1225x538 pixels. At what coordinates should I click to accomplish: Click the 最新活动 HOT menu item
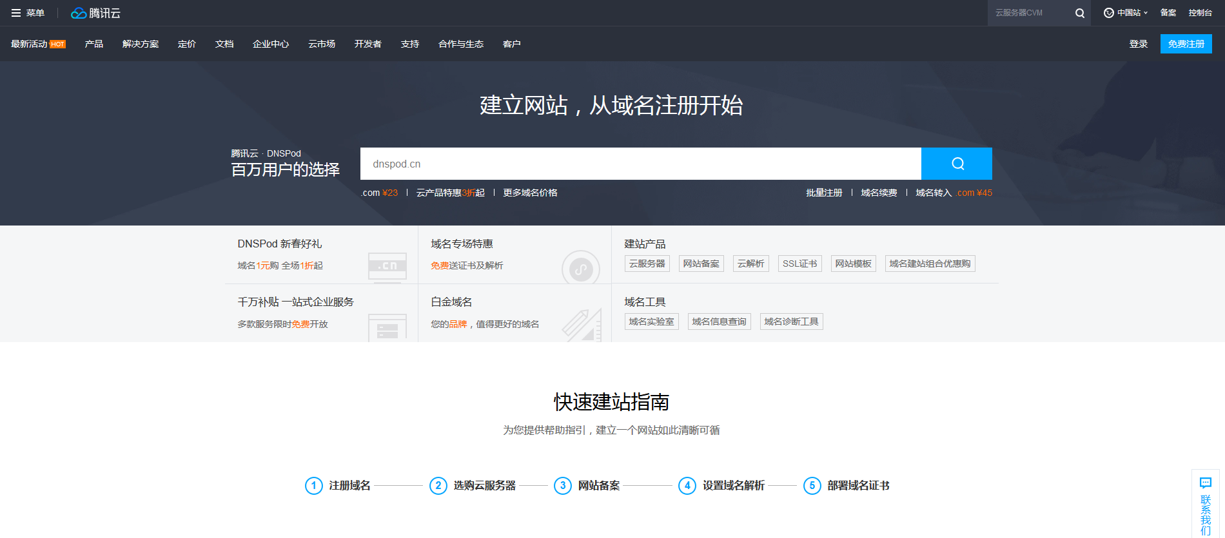click(38, 44)
